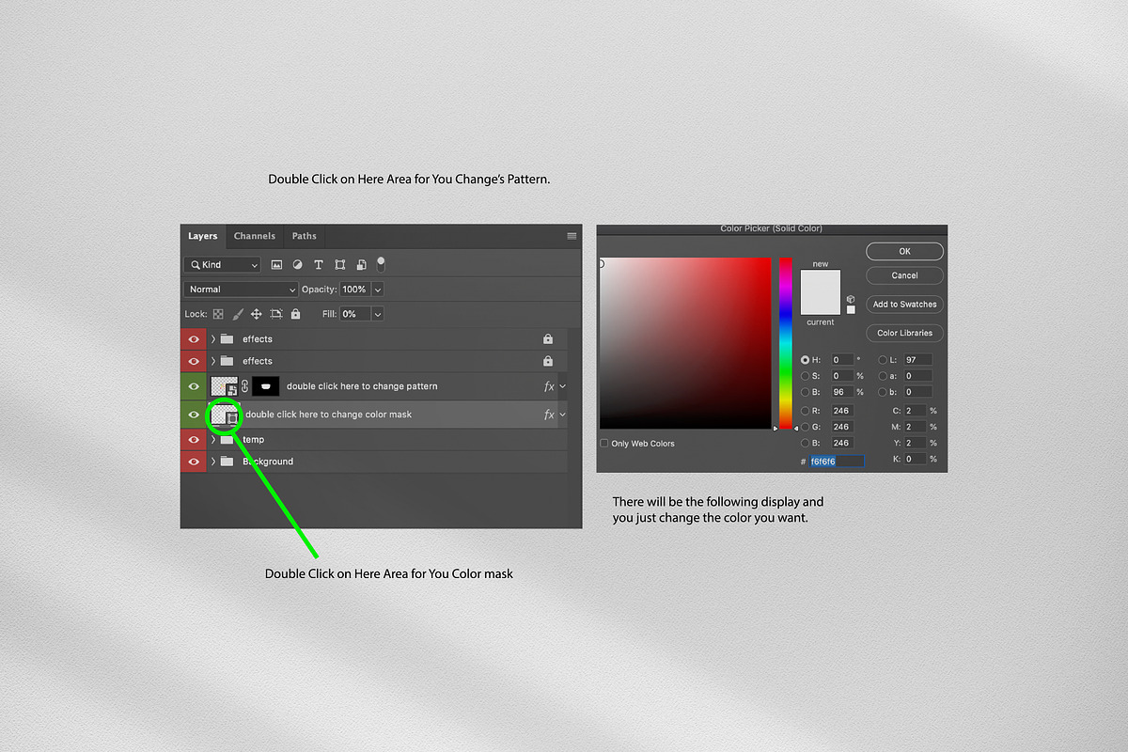Click the mask link chain on pattern layer
1128x752 pixels.
[x=245, y=386]
